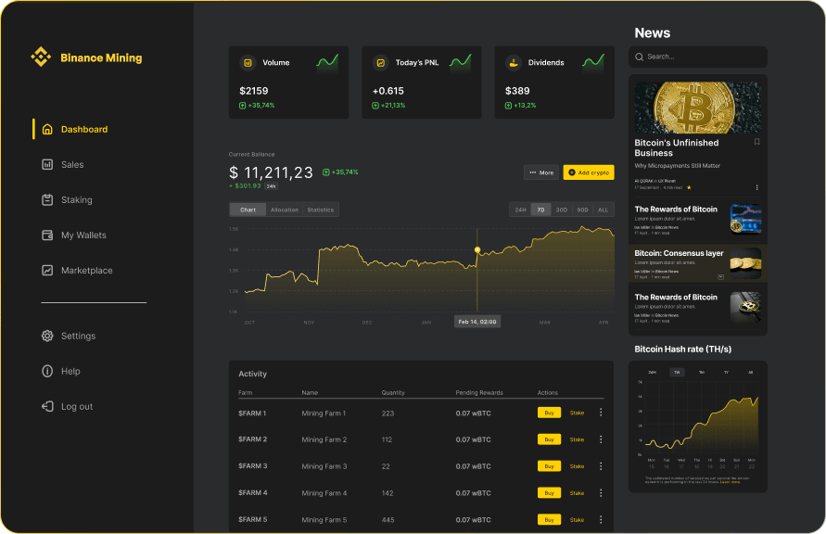Select the ALL balance range
The height and width of the screenshot is (534, 826).
click(x=604, y=210)
